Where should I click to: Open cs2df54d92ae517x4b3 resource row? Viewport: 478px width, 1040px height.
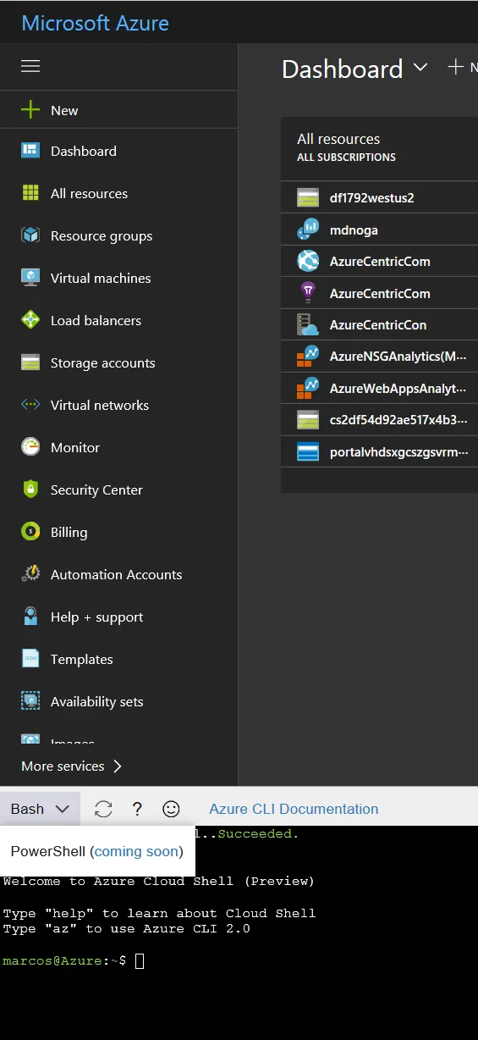pos(379,419)
